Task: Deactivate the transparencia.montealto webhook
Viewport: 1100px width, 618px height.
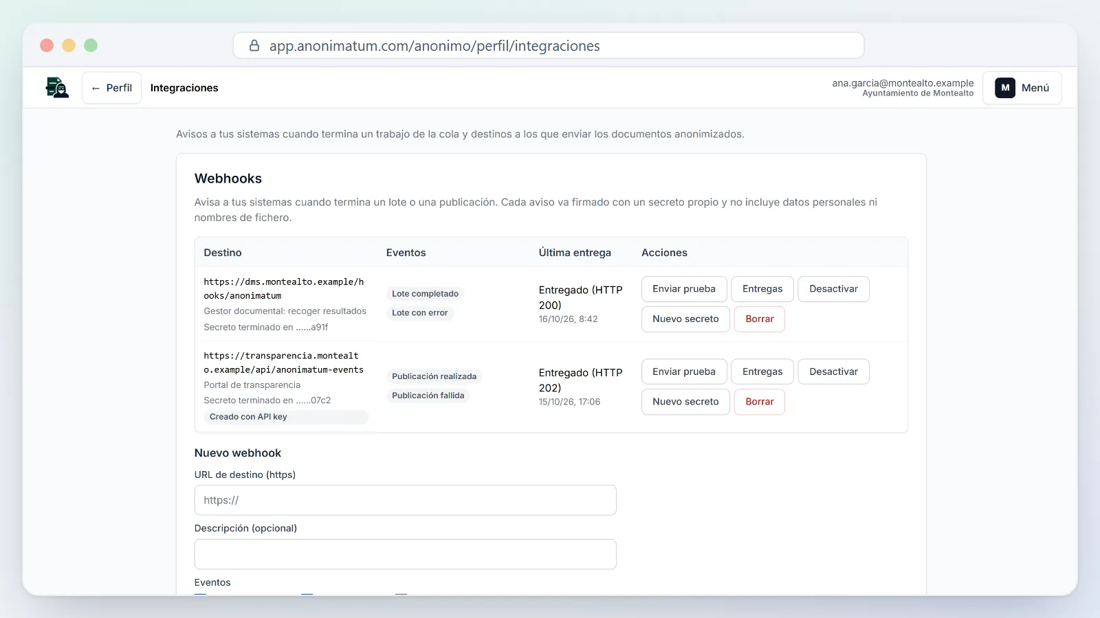Action: click(833, 372)
